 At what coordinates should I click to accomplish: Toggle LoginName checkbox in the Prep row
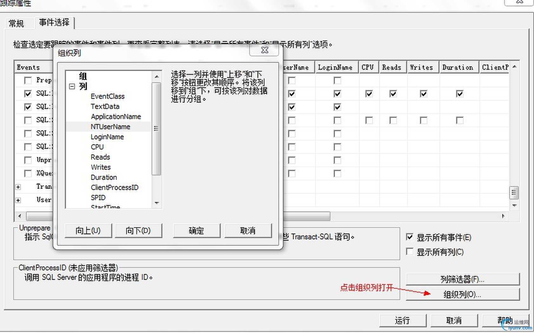[337, 80]
